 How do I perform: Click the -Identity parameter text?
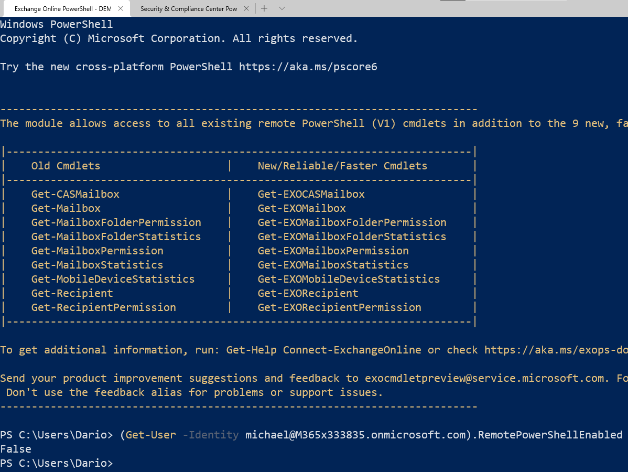coord(210,435)
